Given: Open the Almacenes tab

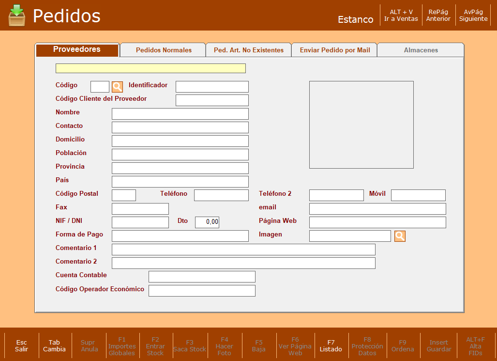Looking at the screenshot, I should click(421, 50).
